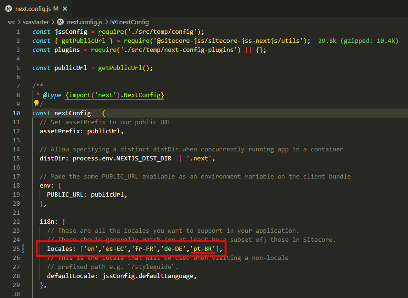Open the next.config.js breadcrumb segment
Viewport: 408px width, 298px height.
(x=85, y=22)
